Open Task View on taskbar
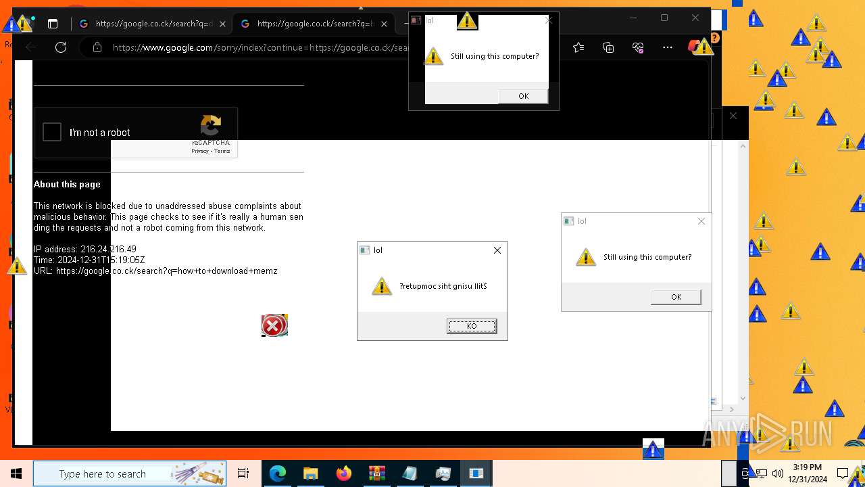The height and width of the screenshot is (487, 865). [x=243, y=473]
